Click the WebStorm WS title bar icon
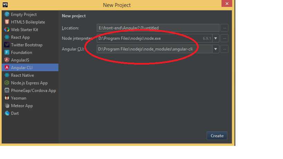 click(x=5, y=4)
